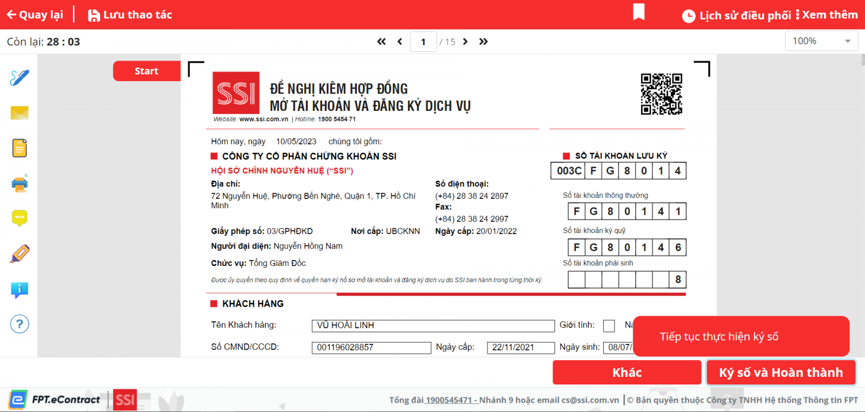Viewport: 865px width, 412px height.
Task: Click the red Start button
Action: [x=147, y=71]
